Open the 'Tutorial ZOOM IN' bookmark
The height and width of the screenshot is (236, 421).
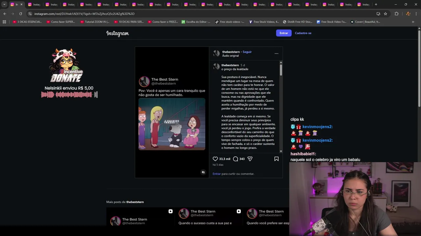coord(95,22)
